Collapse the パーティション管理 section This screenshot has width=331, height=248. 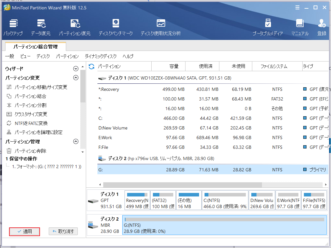(75, 141)
